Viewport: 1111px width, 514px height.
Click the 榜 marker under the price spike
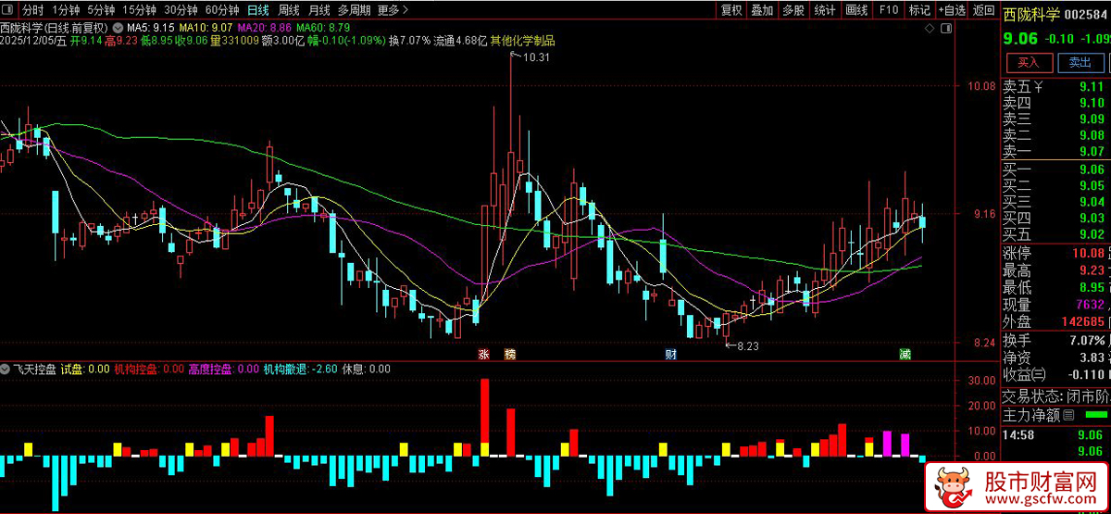coord(509,355)
